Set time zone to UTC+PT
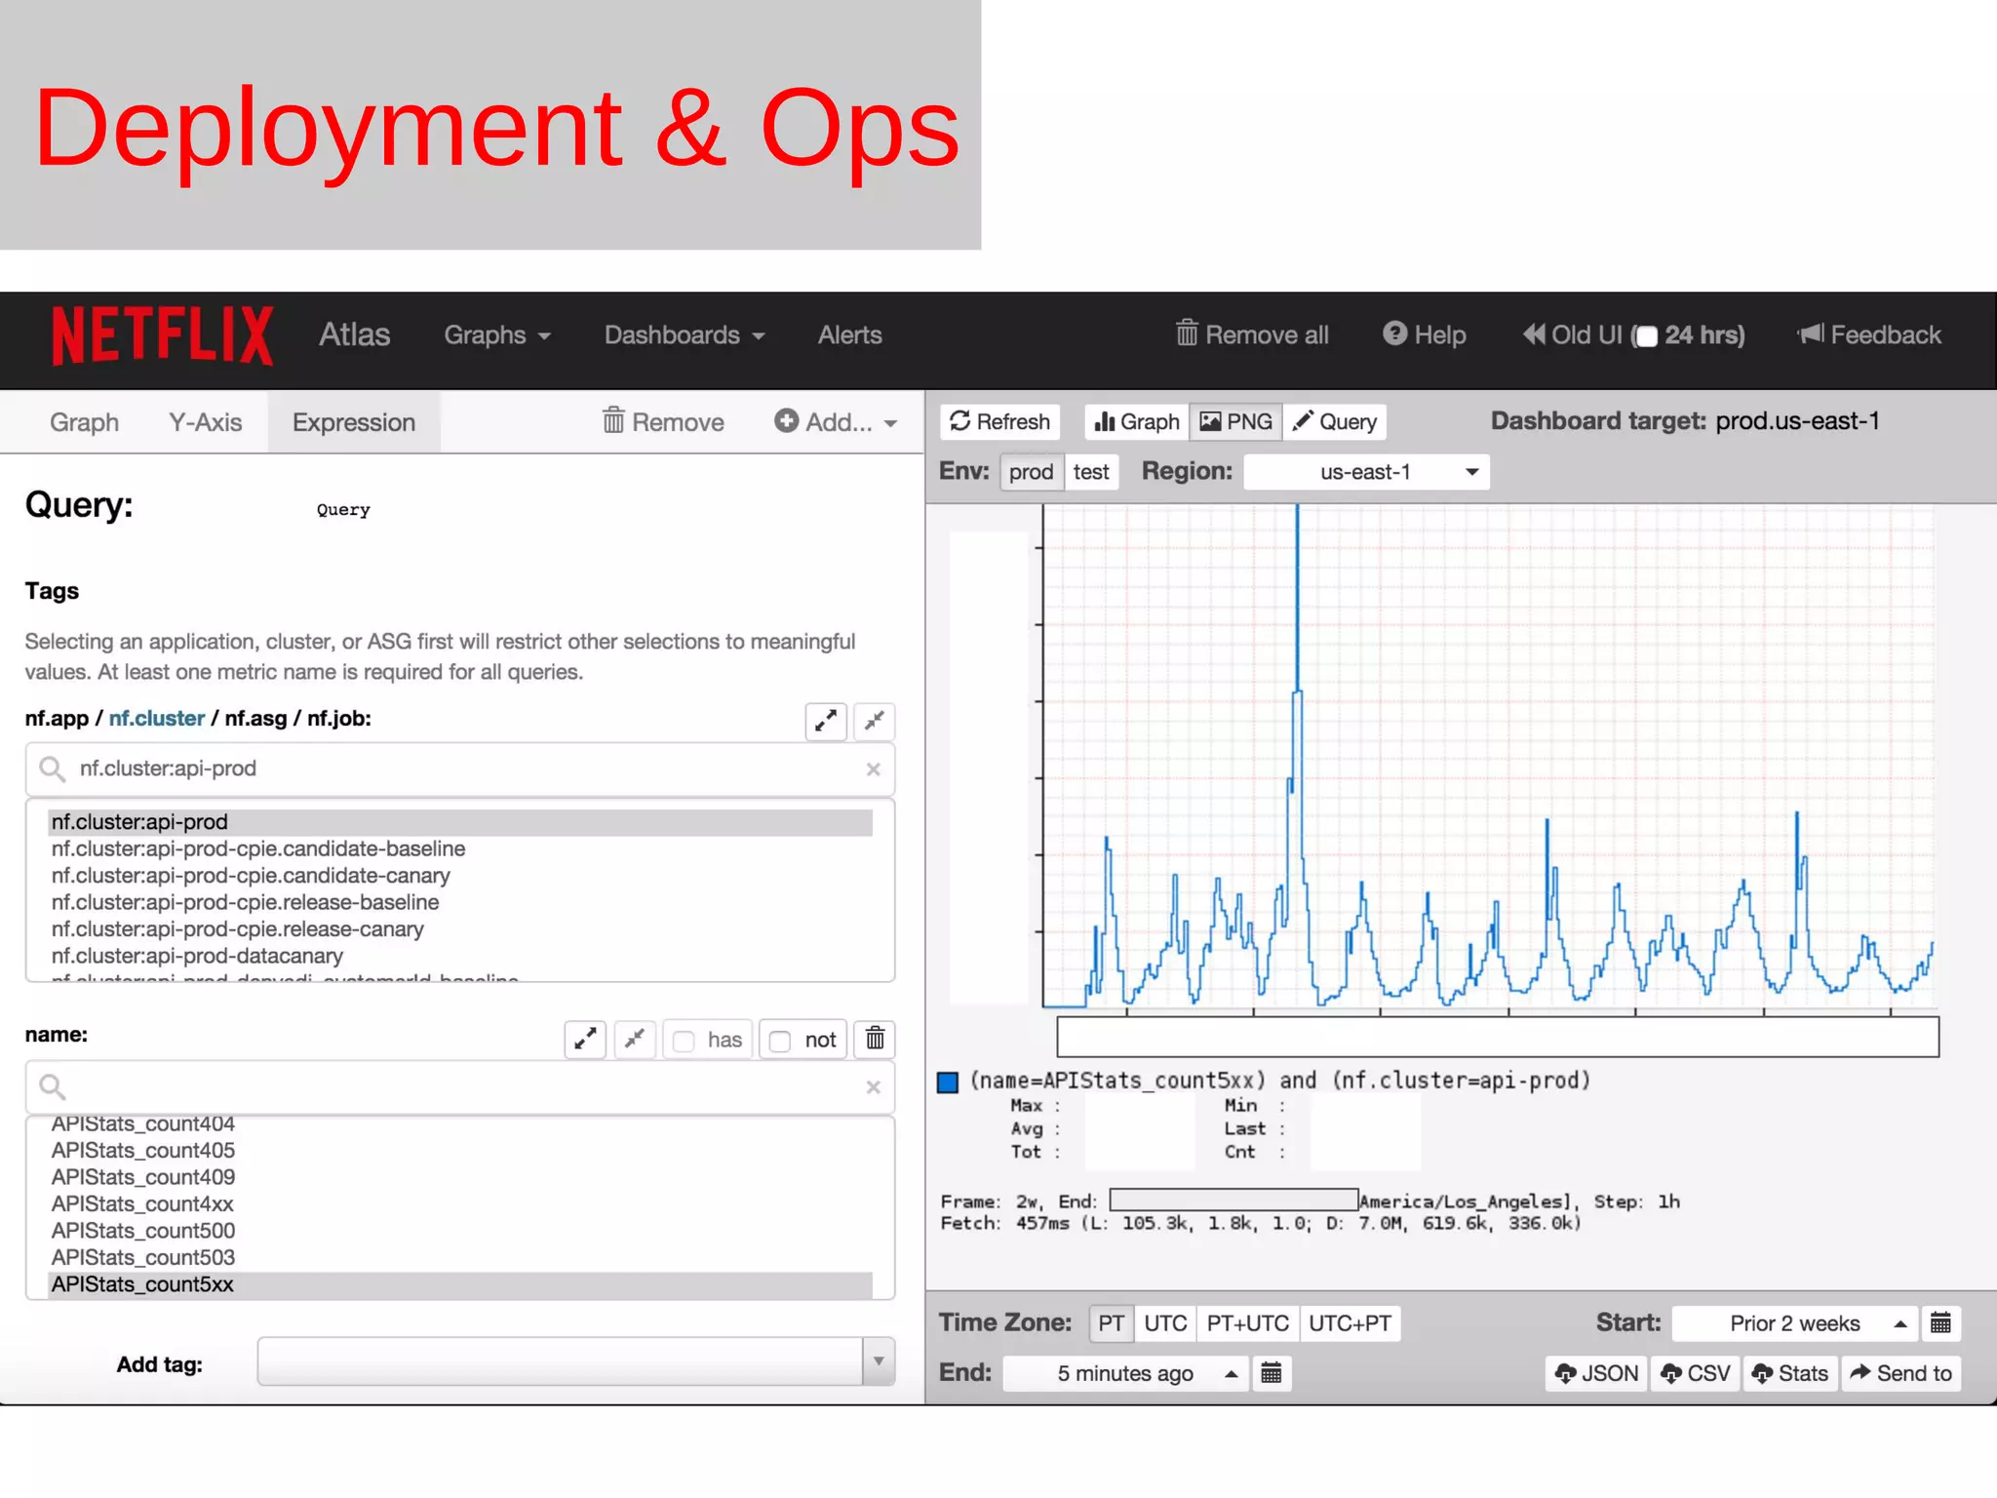This screenshot has height=1498, width=1997. (x=1350, y=1323)
